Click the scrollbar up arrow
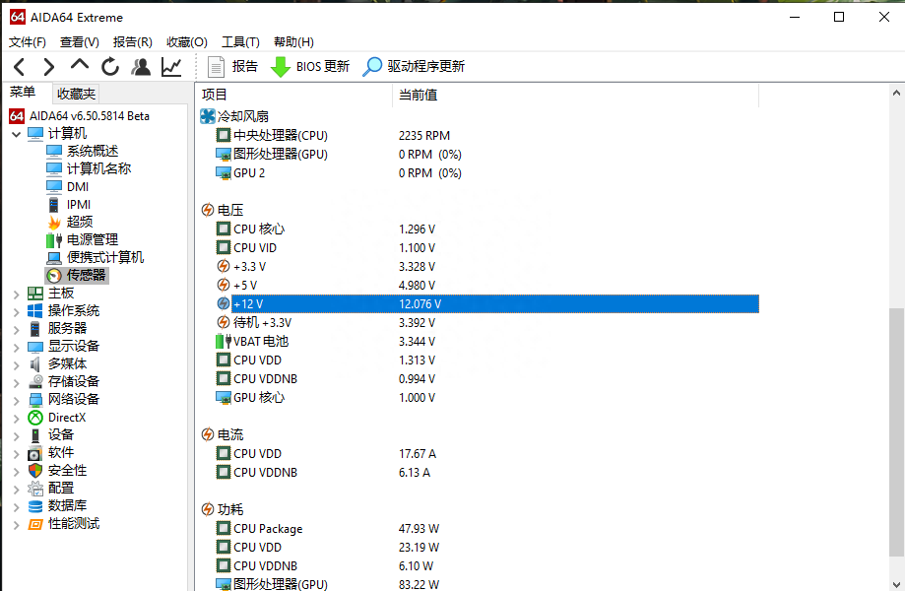This screenshot has width=905, height=591. (x=896, y=93)
